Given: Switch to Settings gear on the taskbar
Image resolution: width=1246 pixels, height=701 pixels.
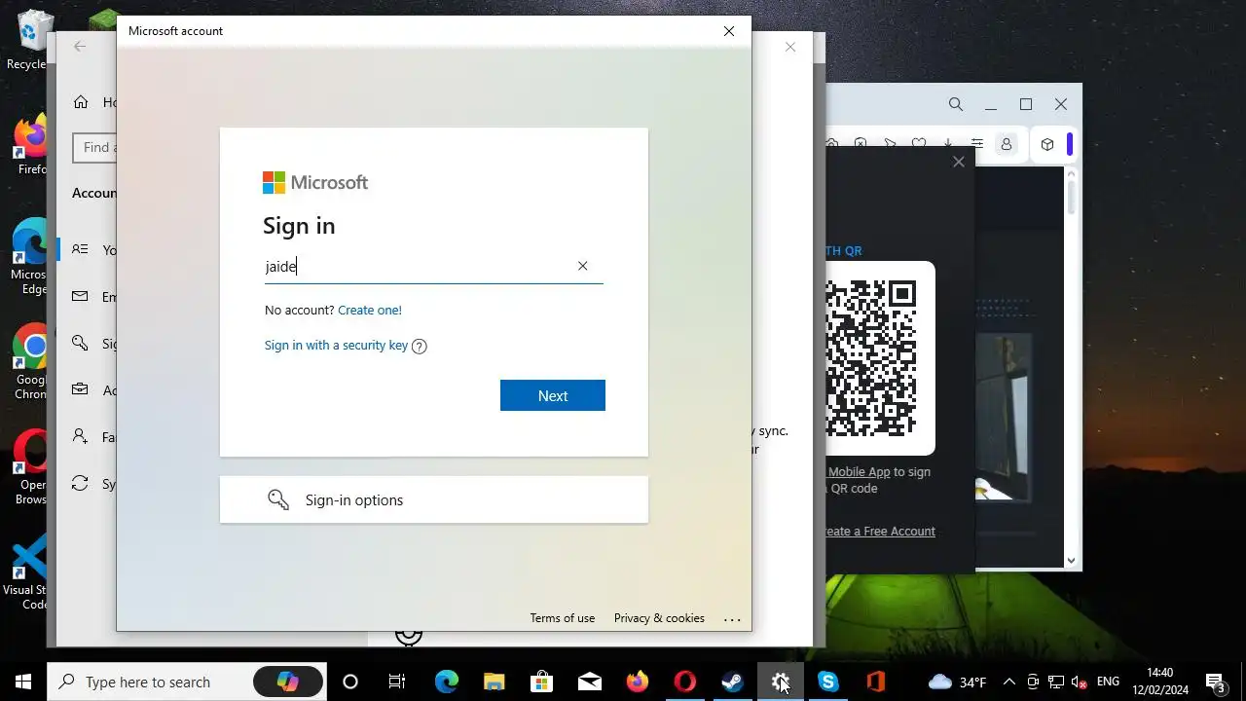Looking at the screenshot, I should point(781,682).
